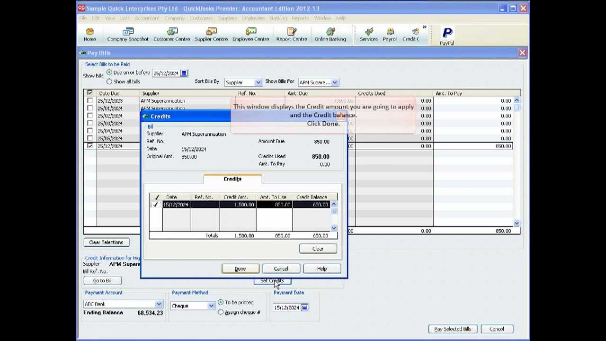606x341 pixels.
Task: Select the Assign cheque # option
Action: (221, 312)
